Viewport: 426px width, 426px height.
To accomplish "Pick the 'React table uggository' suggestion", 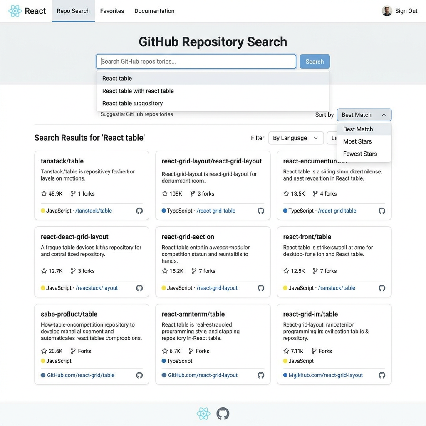I will click(x=213, y=103).
